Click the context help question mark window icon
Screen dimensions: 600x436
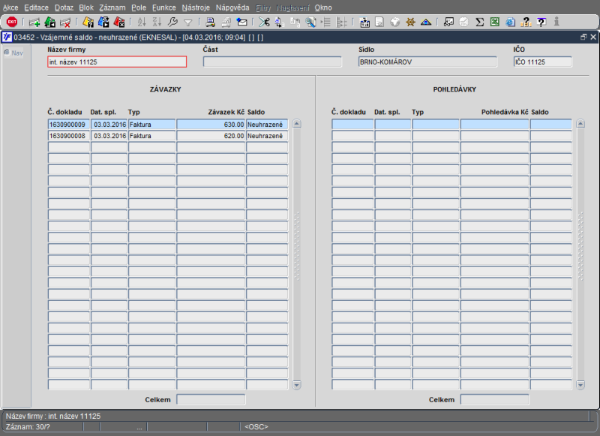[541, 23]
